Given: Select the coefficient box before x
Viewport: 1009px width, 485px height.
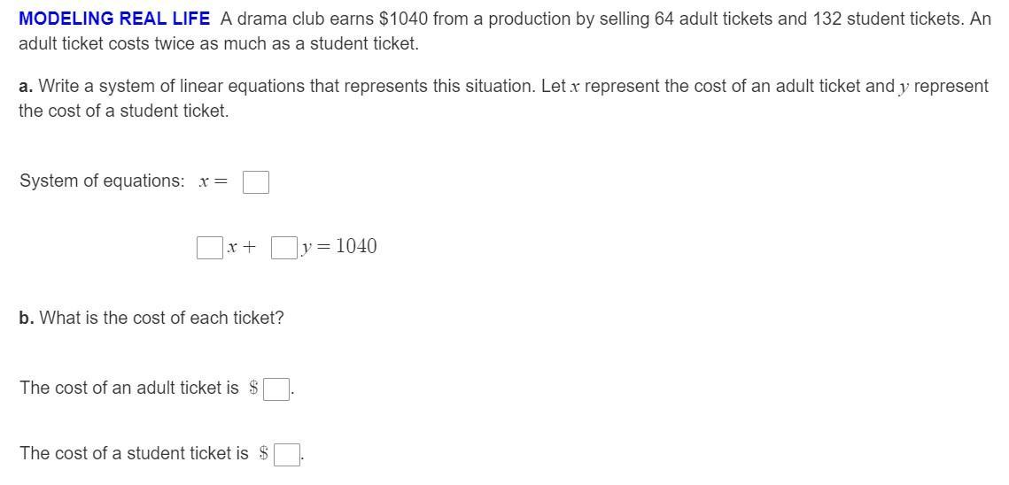Looking at the screenshot, I should tap(210, 247).
